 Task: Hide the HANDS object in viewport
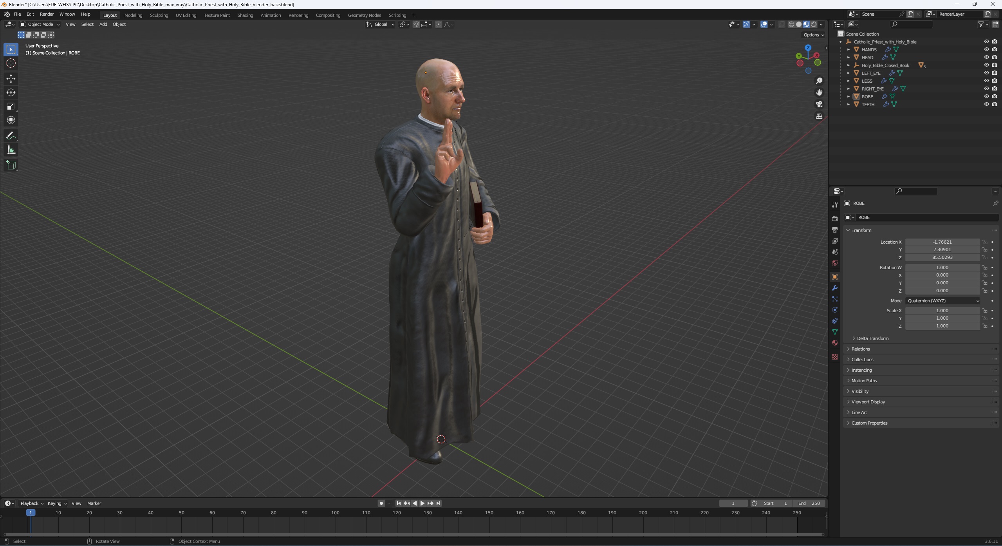click(x=986, y=49)
